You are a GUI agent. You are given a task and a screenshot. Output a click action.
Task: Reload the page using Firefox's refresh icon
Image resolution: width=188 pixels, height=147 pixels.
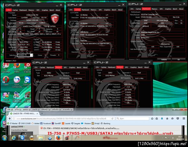[x=112, y=118]
